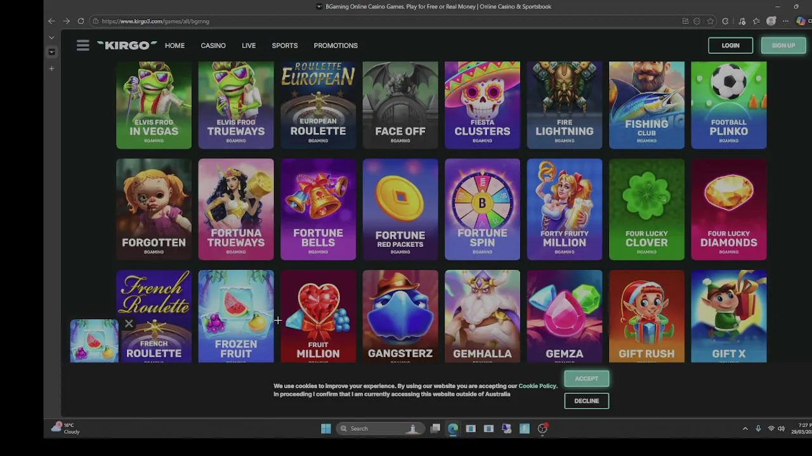
Task: Open the favorites list icon in the toolbar
Action: pos(756,21)
